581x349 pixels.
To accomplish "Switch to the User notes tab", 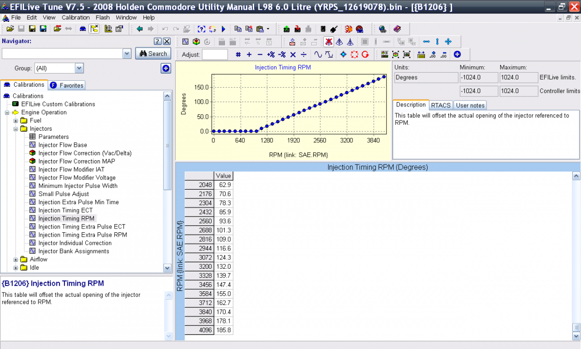I will pos(470,105).
